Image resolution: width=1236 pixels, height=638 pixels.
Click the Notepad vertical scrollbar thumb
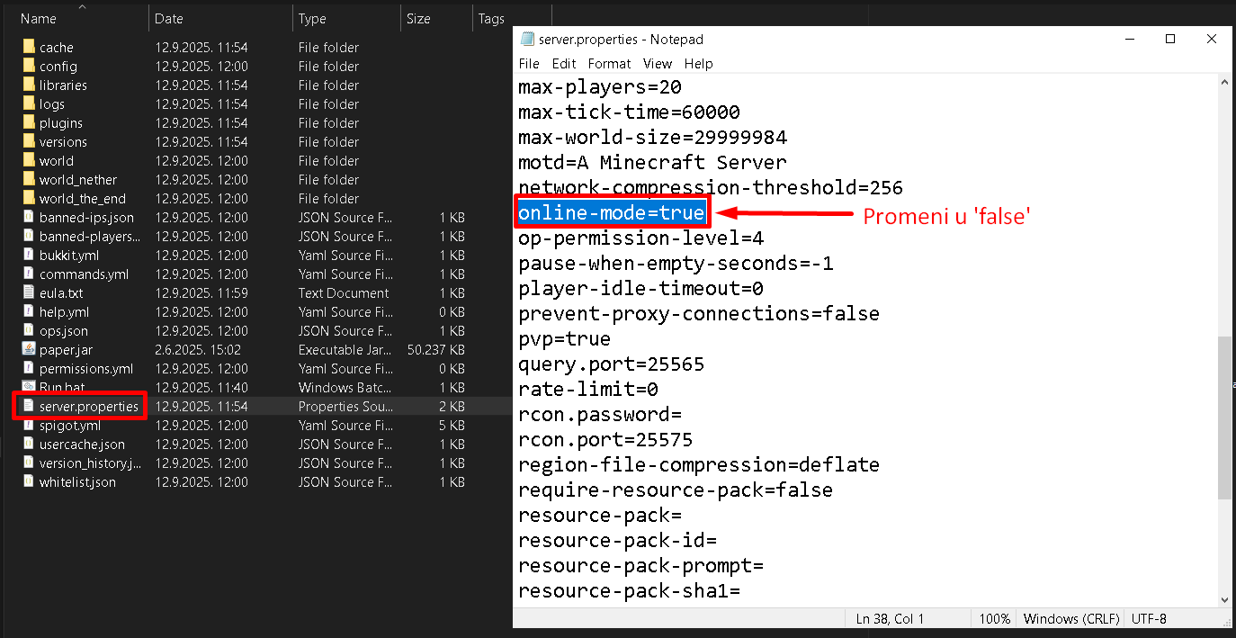coord(1224,418)
